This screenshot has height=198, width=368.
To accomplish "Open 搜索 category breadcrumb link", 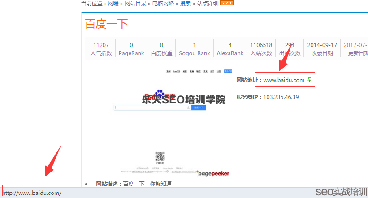I will coord(186,3).
